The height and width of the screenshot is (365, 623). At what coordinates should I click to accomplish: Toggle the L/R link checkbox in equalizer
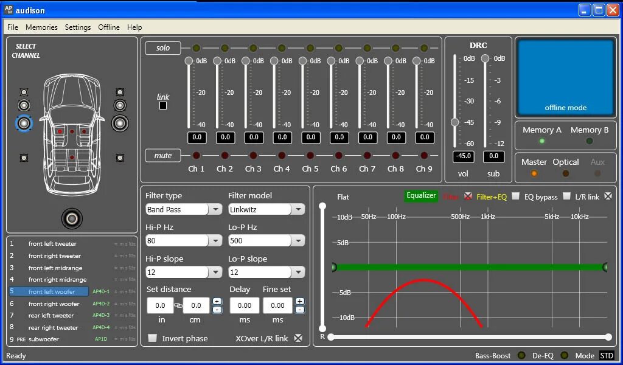tap(608, 196)
